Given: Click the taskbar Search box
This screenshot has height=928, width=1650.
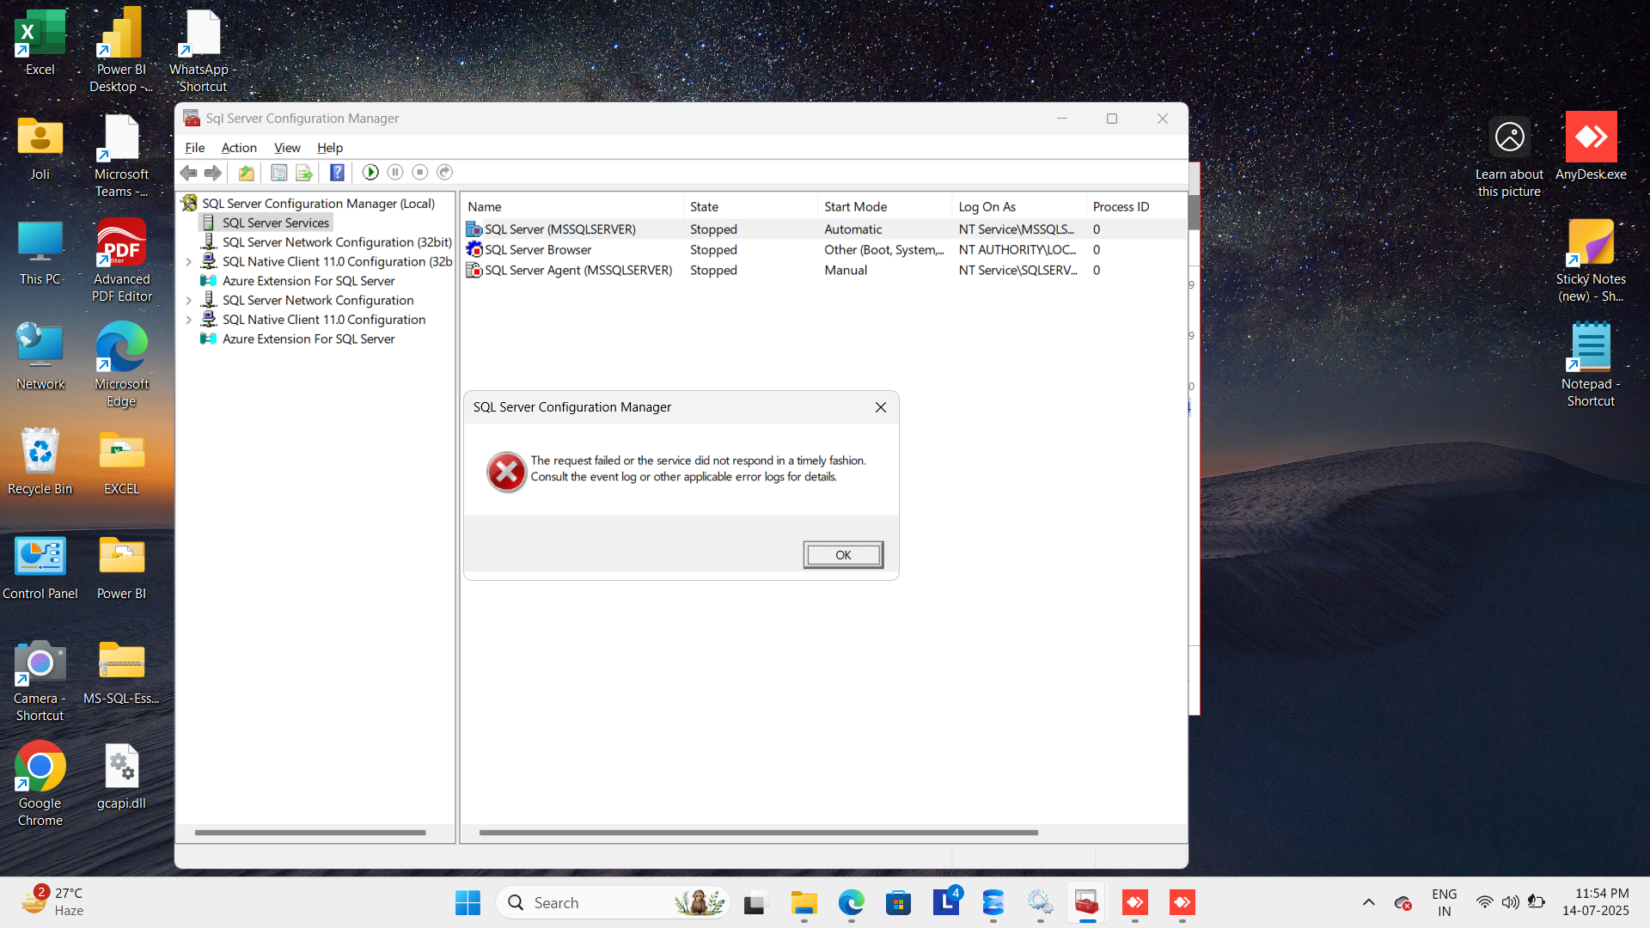Looking at the screenshot, I should (614, 903).
